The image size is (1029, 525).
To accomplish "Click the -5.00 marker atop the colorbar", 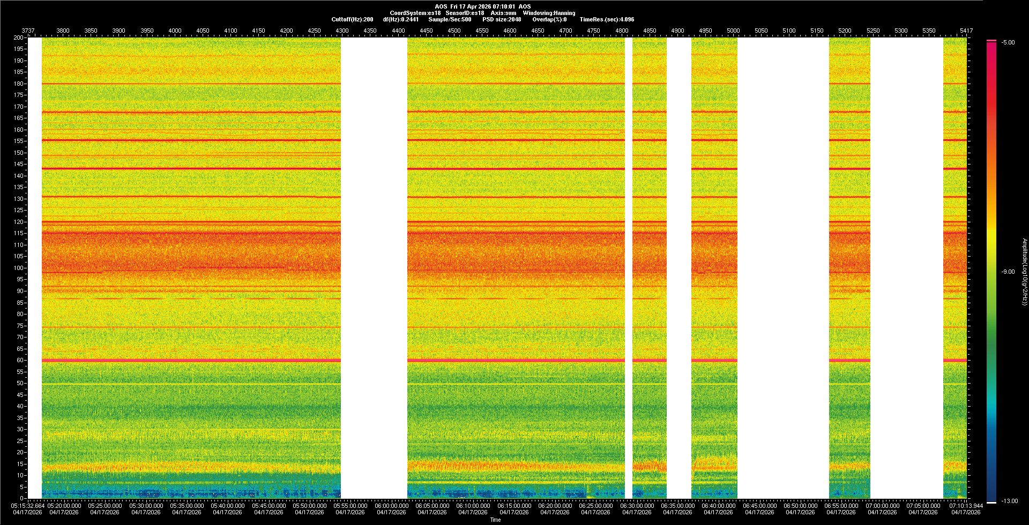I will [x=1008, y=43].
